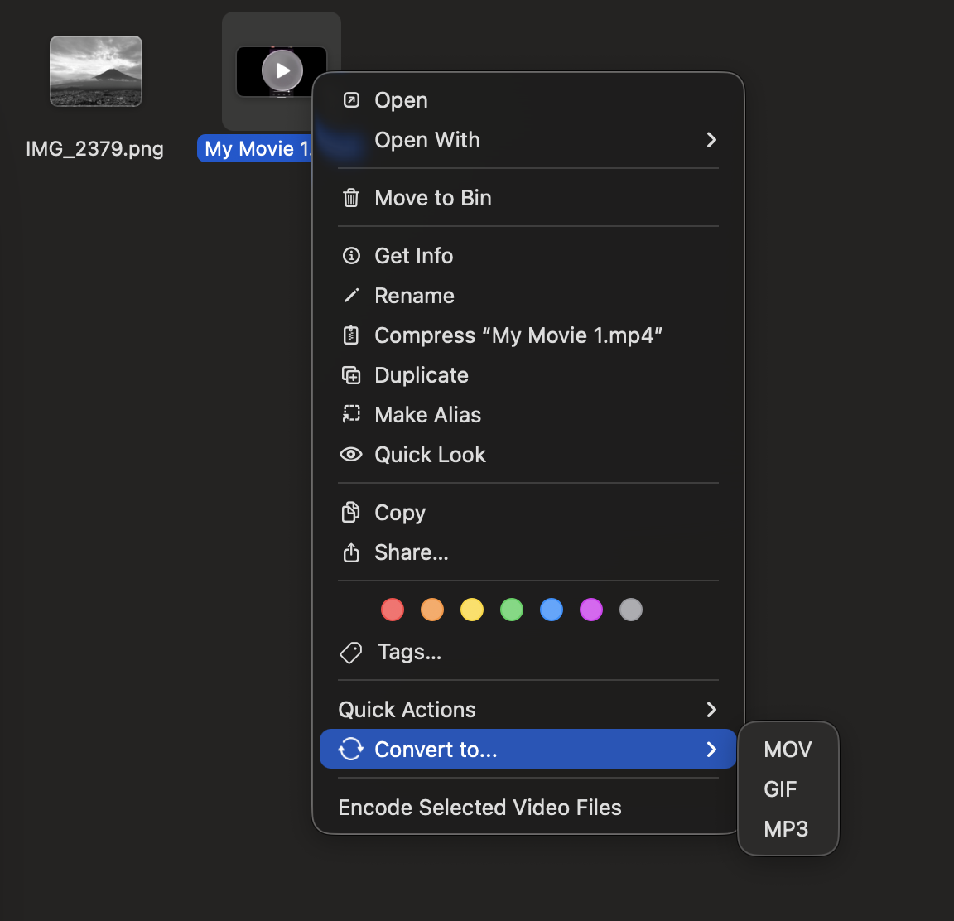Expand the Quick Actions submenu arrow

tap(711, 709)
